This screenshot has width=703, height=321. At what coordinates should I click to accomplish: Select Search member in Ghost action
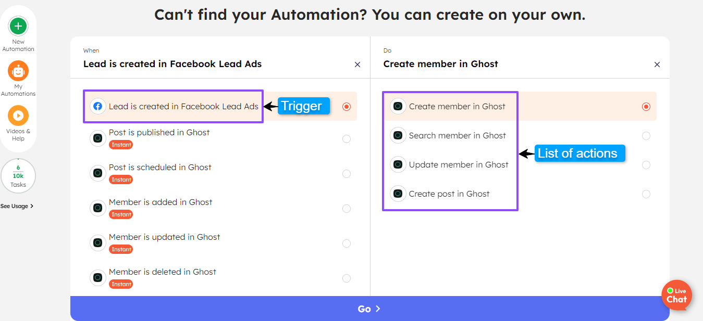click(x=458, y=135)
